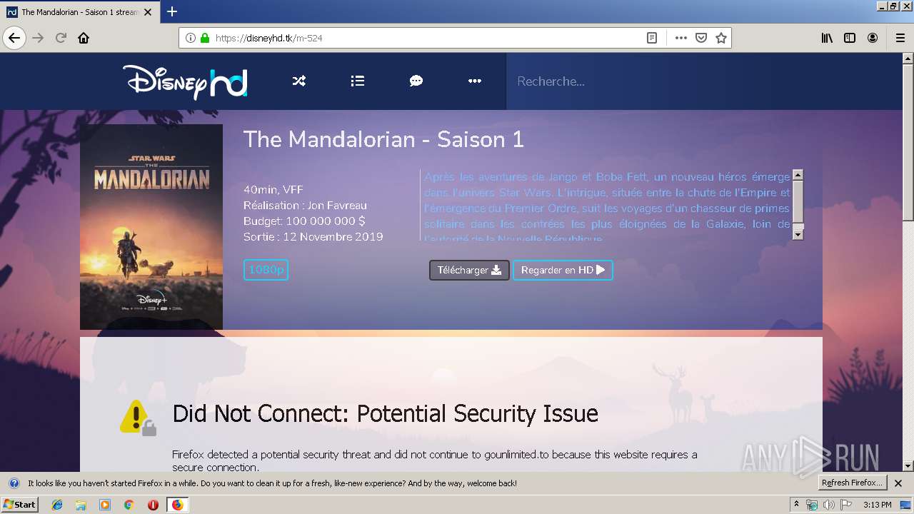The width and height of the screenshot is (914, 514).
Task: Click Regarder en HD button
Action: (563, 270)
